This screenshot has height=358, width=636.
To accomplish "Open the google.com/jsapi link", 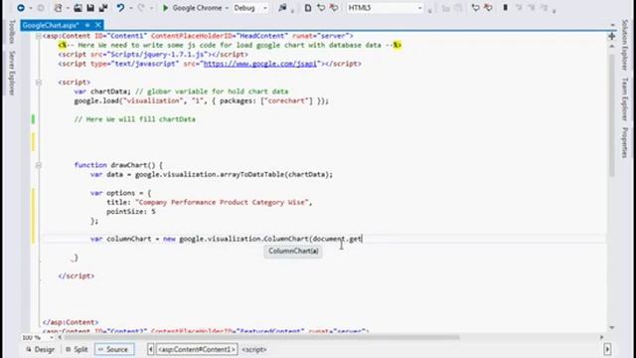I will pyautogui.click(x=260, y=64).
